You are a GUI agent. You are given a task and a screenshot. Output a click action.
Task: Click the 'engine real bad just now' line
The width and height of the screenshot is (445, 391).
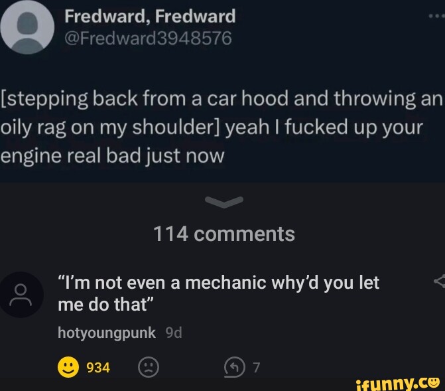tap(112, 156)
